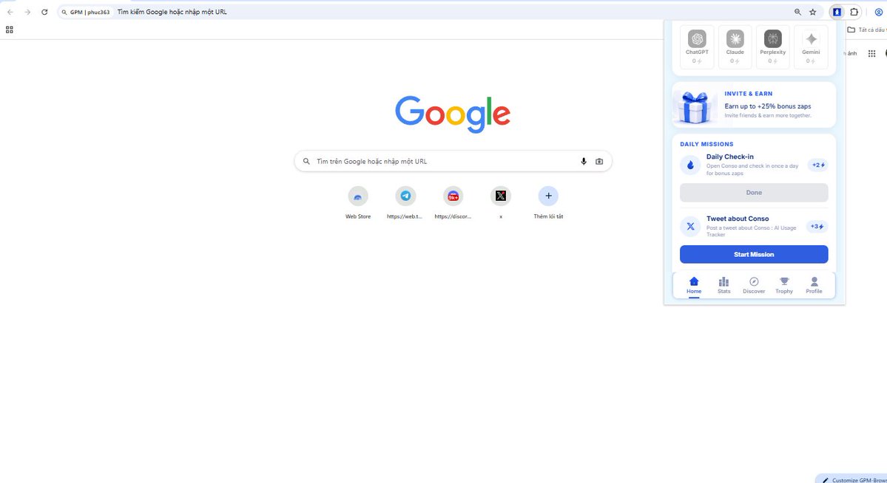Click the browser forward arrow
The width and height of the screenshot is (887, 483).
[27, 12]
